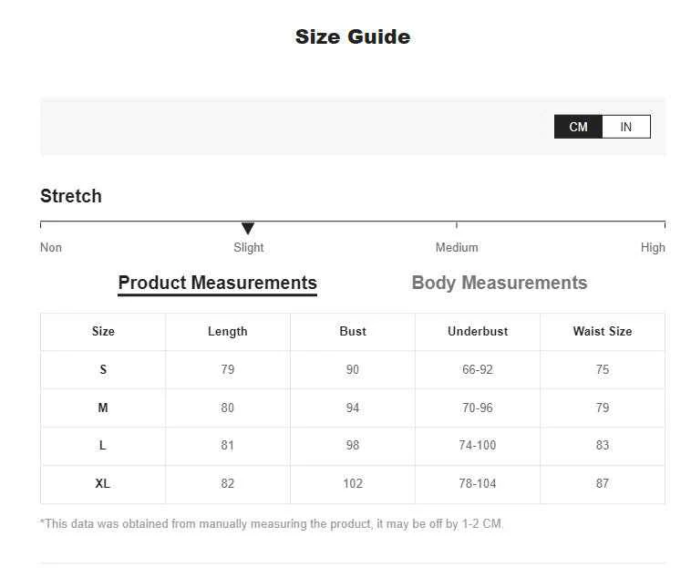Select the Non stretch label
Image resolution: width=691 pixels, height=568 pixels.
coord(51,248)
